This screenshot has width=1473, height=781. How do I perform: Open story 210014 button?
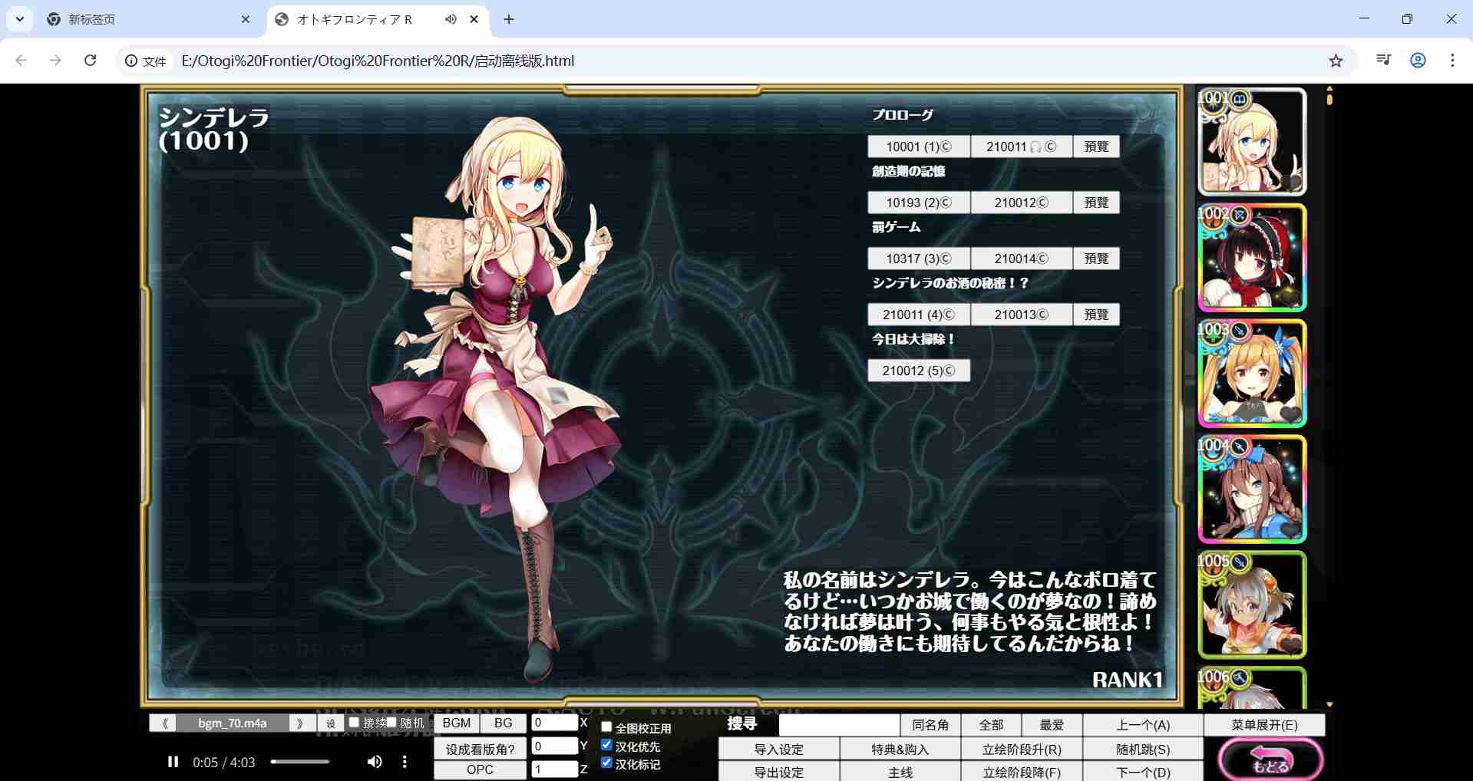(1022, 259)
